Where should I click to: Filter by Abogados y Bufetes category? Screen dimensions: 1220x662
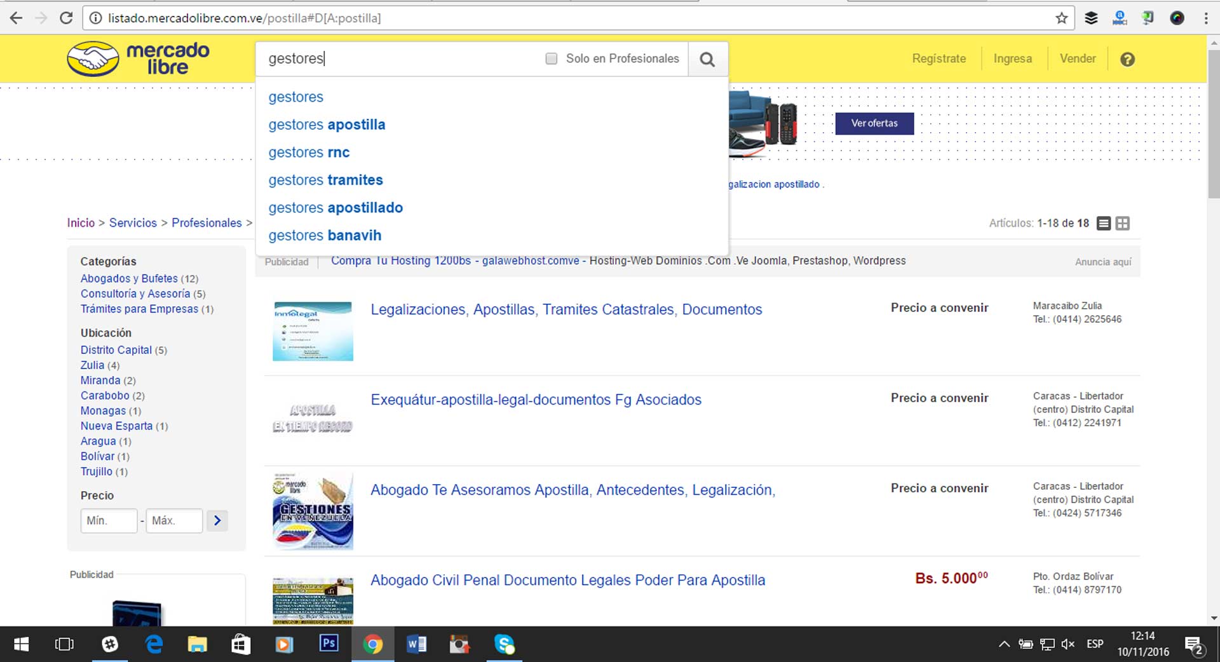(x=129, y=279)
